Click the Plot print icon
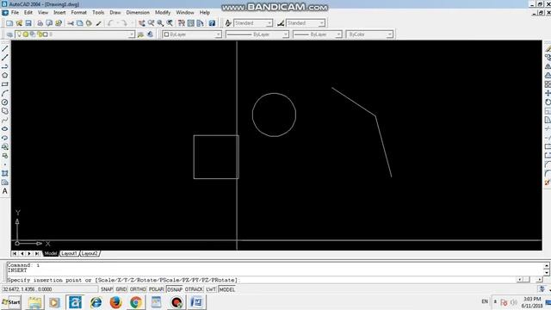Screen dimensions: 551x310 (40, 23)
